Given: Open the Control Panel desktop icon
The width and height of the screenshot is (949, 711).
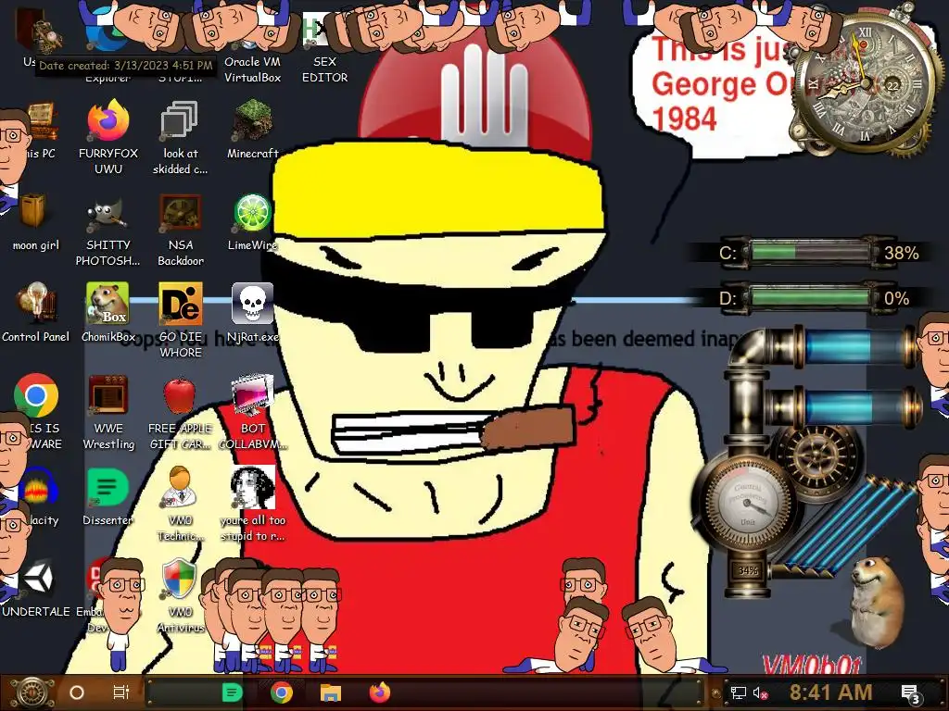Looking at the screenshot, I should (36, 313).
